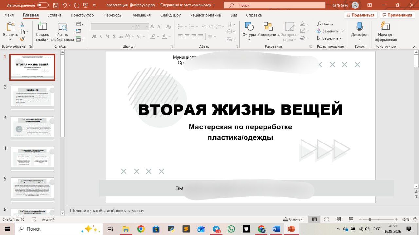Click the Undo arrow icon
Viewport: 419px width, 235px height.
click(64, 5)
